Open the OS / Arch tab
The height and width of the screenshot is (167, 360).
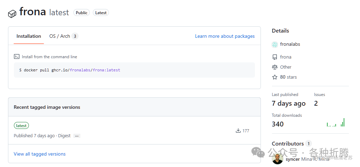click(64, 36)
